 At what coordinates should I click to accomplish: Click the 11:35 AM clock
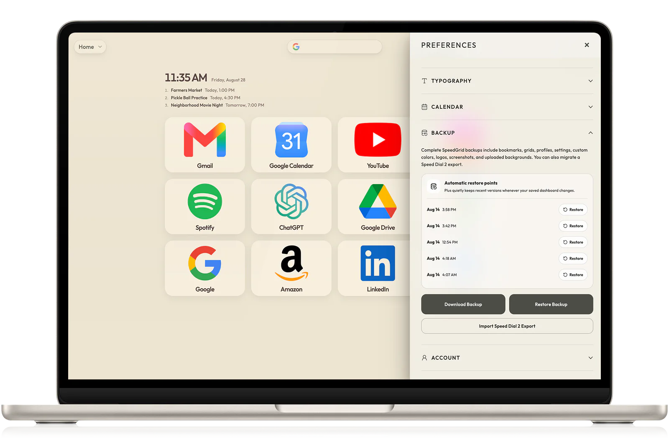pos(186,77)
